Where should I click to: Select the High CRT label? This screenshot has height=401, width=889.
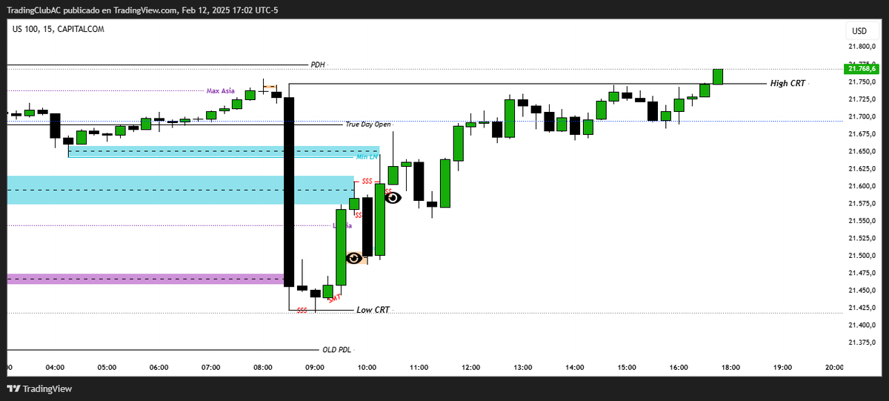788,84
